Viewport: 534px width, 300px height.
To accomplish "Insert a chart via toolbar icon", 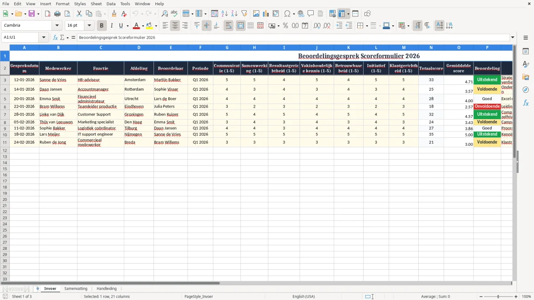I will (x=266, y=14).
